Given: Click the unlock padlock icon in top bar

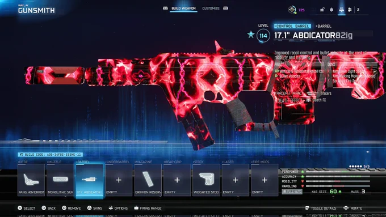Looking at the screenshot, I should click(x=322, y=10).
